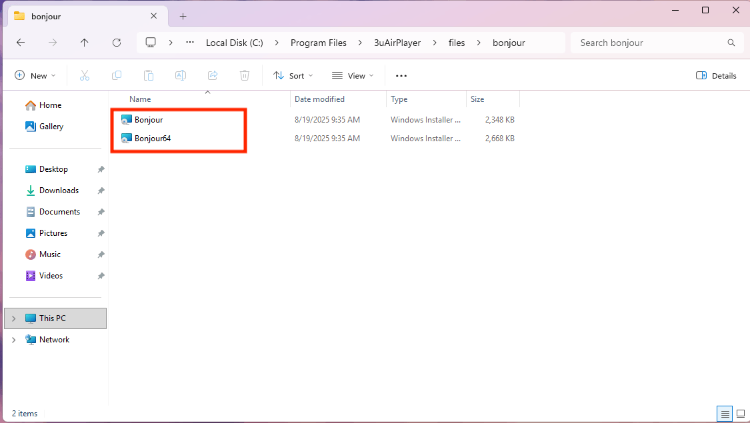The width and height of the screenshot is (750, 423).
Task: Expand the New menu dropdown
Action: point(35,75)
